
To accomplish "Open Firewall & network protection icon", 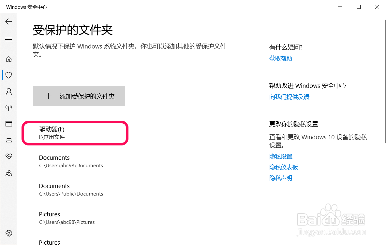I will coord(8,108).
